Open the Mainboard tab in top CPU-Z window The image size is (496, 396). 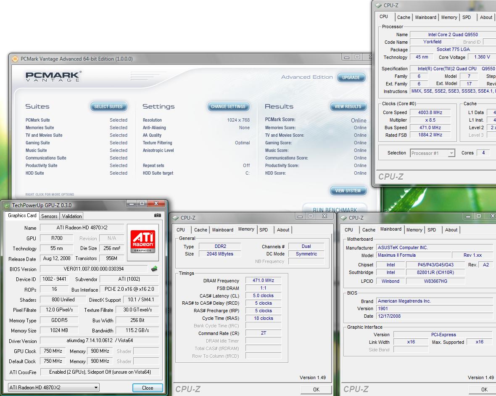[425, 17]
